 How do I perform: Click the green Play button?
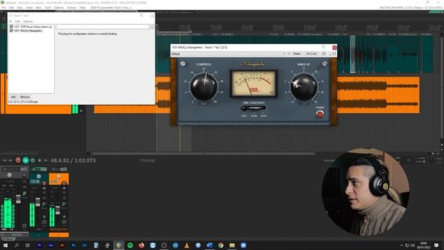click(26, 160)
